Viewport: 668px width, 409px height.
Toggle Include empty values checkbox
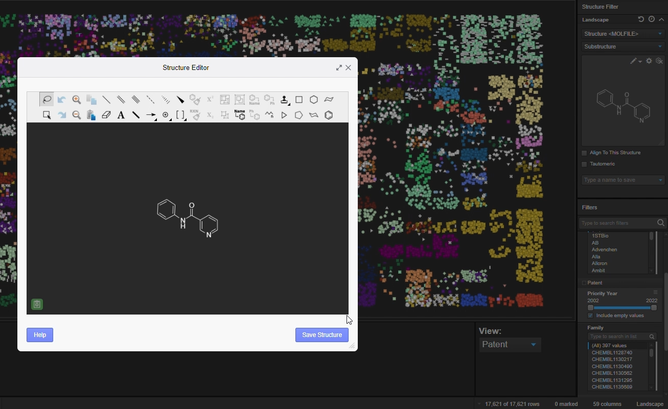(590, 316)
